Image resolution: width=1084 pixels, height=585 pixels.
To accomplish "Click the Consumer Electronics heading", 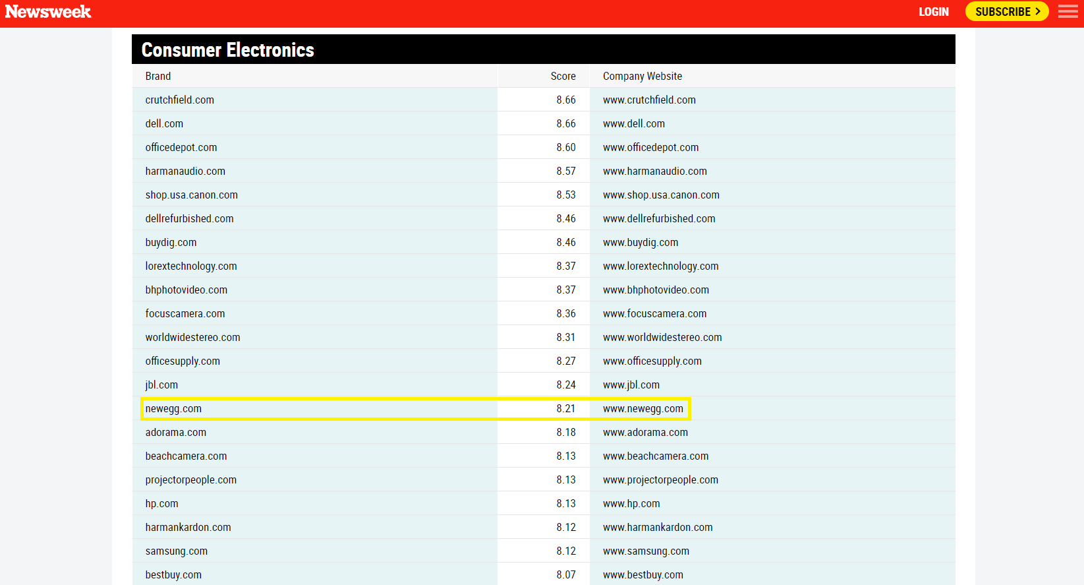I will click(227, 49).
